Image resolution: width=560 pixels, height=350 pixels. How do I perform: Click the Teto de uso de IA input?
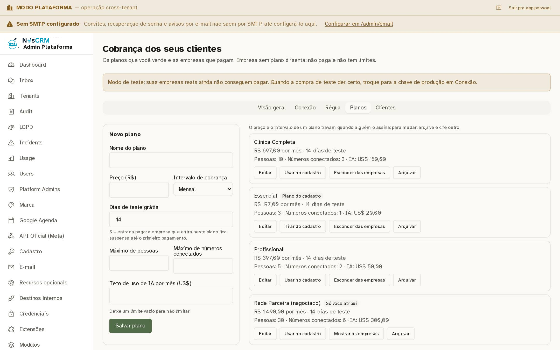[171, 296]
